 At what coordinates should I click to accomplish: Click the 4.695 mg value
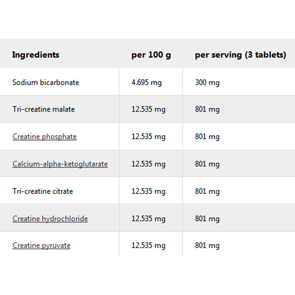pyautogui.click(x=147, y=83)
